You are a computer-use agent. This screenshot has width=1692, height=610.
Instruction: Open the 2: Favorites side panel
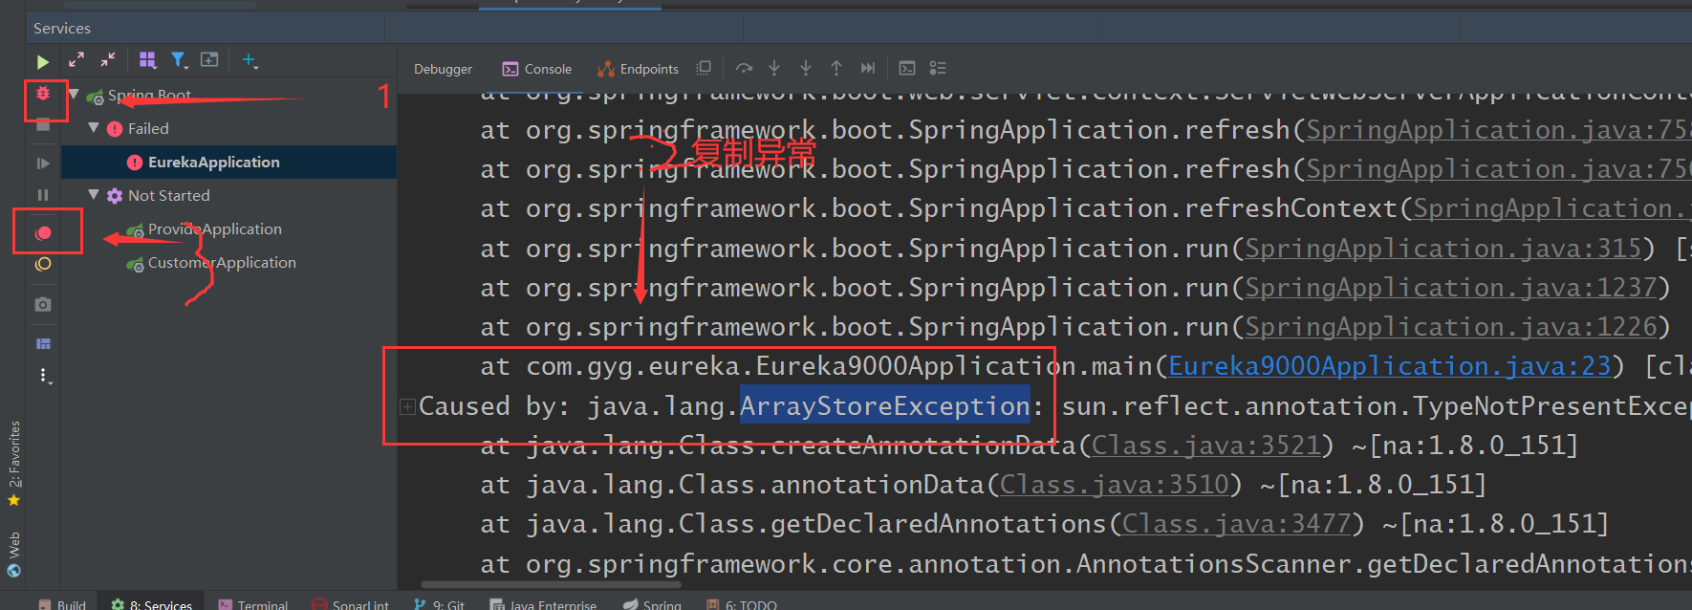pyautogui.click(x=13, y=463)
